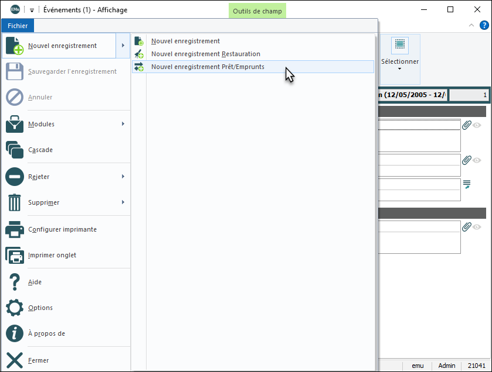Switch to the Outils de champ tab
Screen dimensions: 492x372
(x=257, y=11)
